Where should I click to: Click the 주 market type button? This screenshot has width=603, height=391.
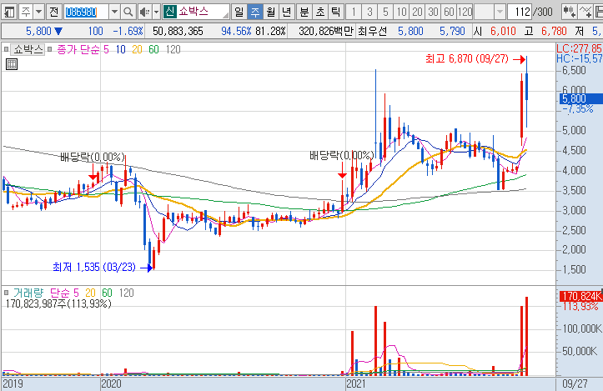26,12
